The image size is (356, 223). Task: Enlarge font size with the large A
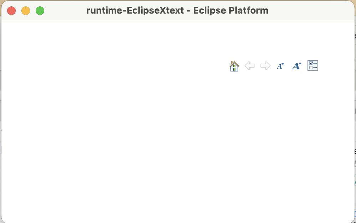point(296,66)
